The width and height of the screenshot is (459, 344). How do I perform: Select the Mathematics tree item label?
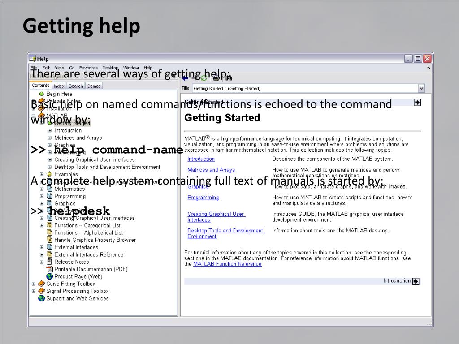pyautogui.click(x=69, y=189)
